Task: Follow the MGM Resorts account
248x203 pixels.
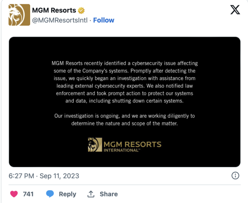Action: [x=104, y=20]
